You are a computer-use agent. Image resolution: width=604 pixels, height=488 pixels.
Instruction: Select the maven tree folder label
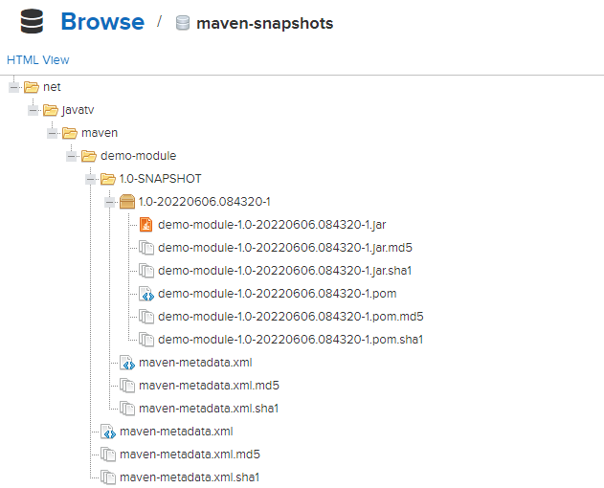pos(100,133)
